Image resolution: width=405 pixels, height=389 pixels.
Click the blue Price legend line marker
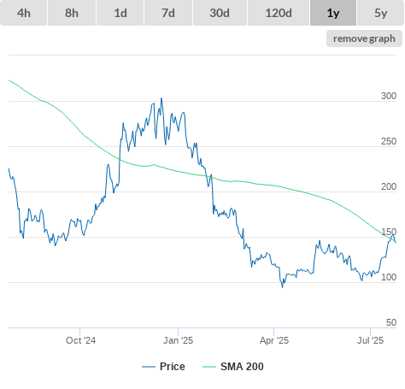pyautogui.click(x=149, y=367)
